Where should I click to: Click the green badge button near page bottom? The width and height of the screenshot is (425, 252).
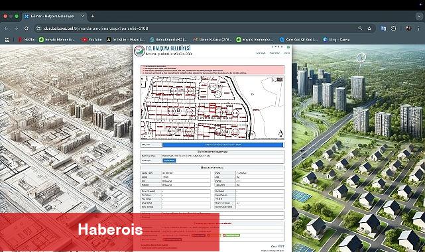231,235
